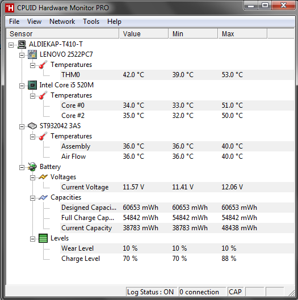Collapse the ALDIEKAP-T410-T root node
Image resolution: width=298 pixels, height=300 pixels.
[11, 45]
